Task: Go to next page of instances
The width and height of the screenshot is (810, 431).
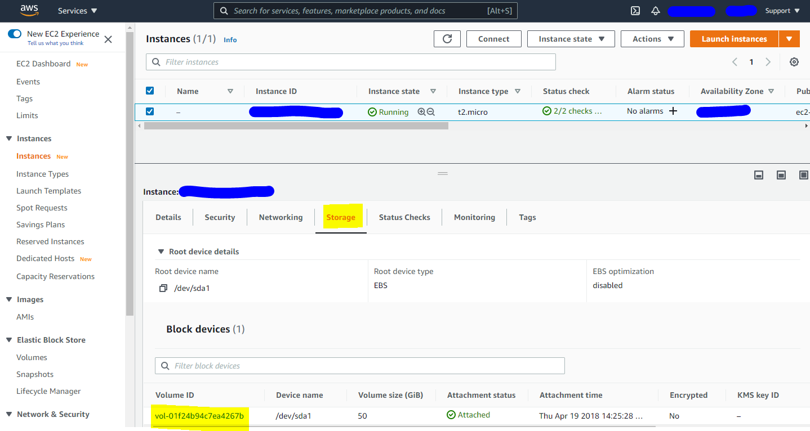Action: (x=768, y=62)
